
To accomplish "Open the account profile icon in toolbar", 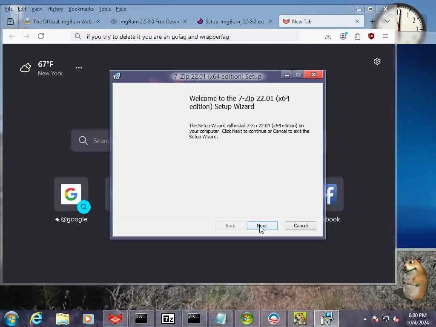I will (343, 36).
